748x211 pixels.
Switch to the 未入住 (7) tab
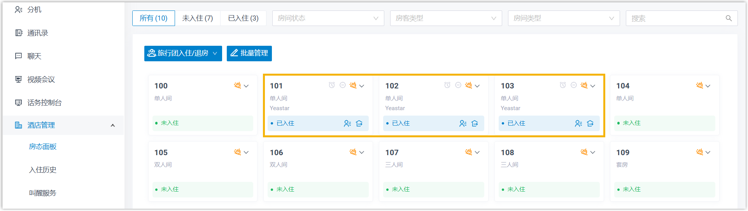(x=198, y=18)
